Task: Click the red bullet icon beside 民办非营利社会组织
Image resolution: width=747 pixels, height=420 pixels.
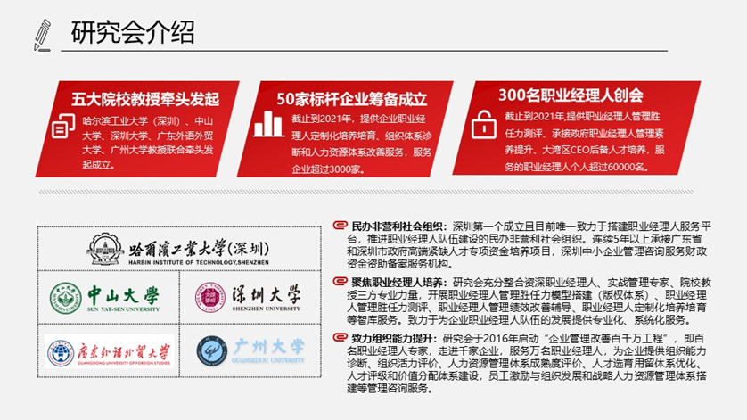Action: [340, 225]
